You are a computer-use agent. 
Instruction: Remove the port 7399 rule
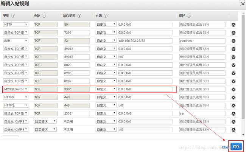234,33
